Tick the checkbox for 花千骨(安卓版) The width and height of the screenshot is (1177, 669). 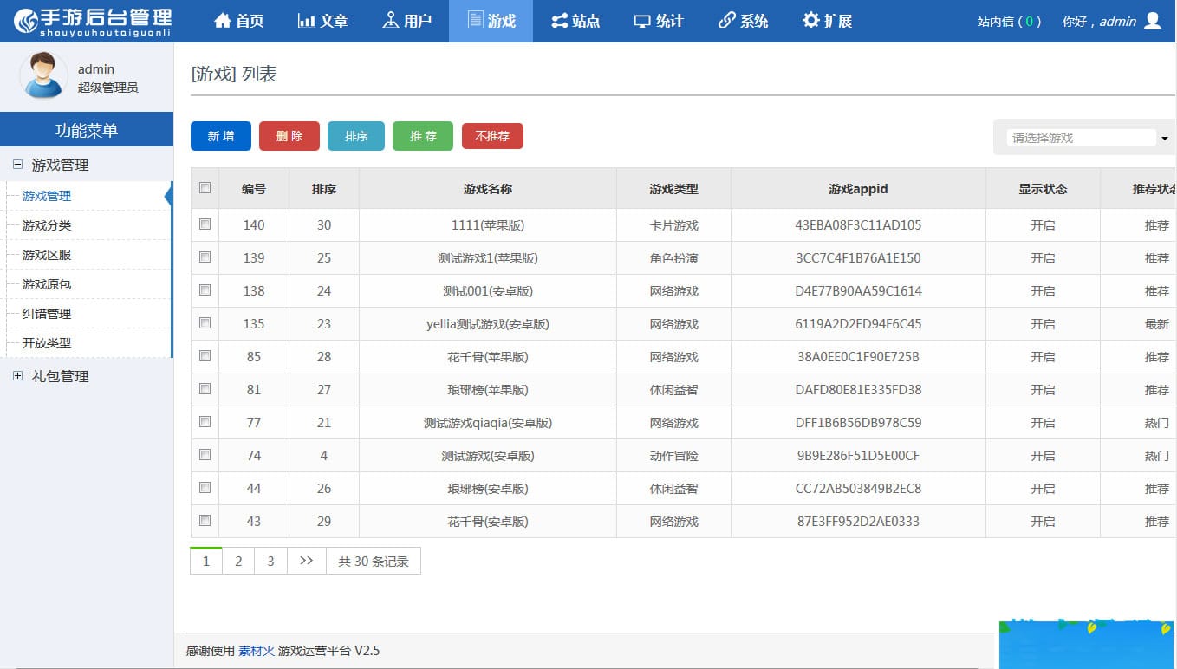click(x=205, y=521)
